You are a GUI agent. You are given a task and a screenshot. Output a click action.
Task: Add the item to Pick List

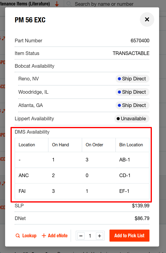pos(129,235)
